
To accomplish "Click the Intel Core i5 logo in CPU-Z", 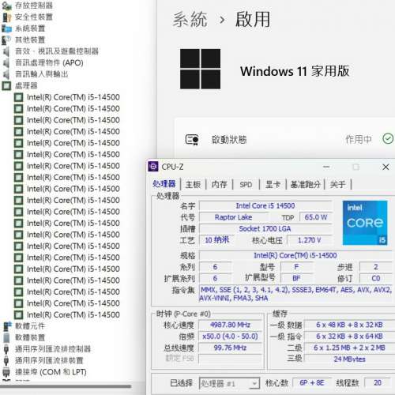I will coord(365,223).
